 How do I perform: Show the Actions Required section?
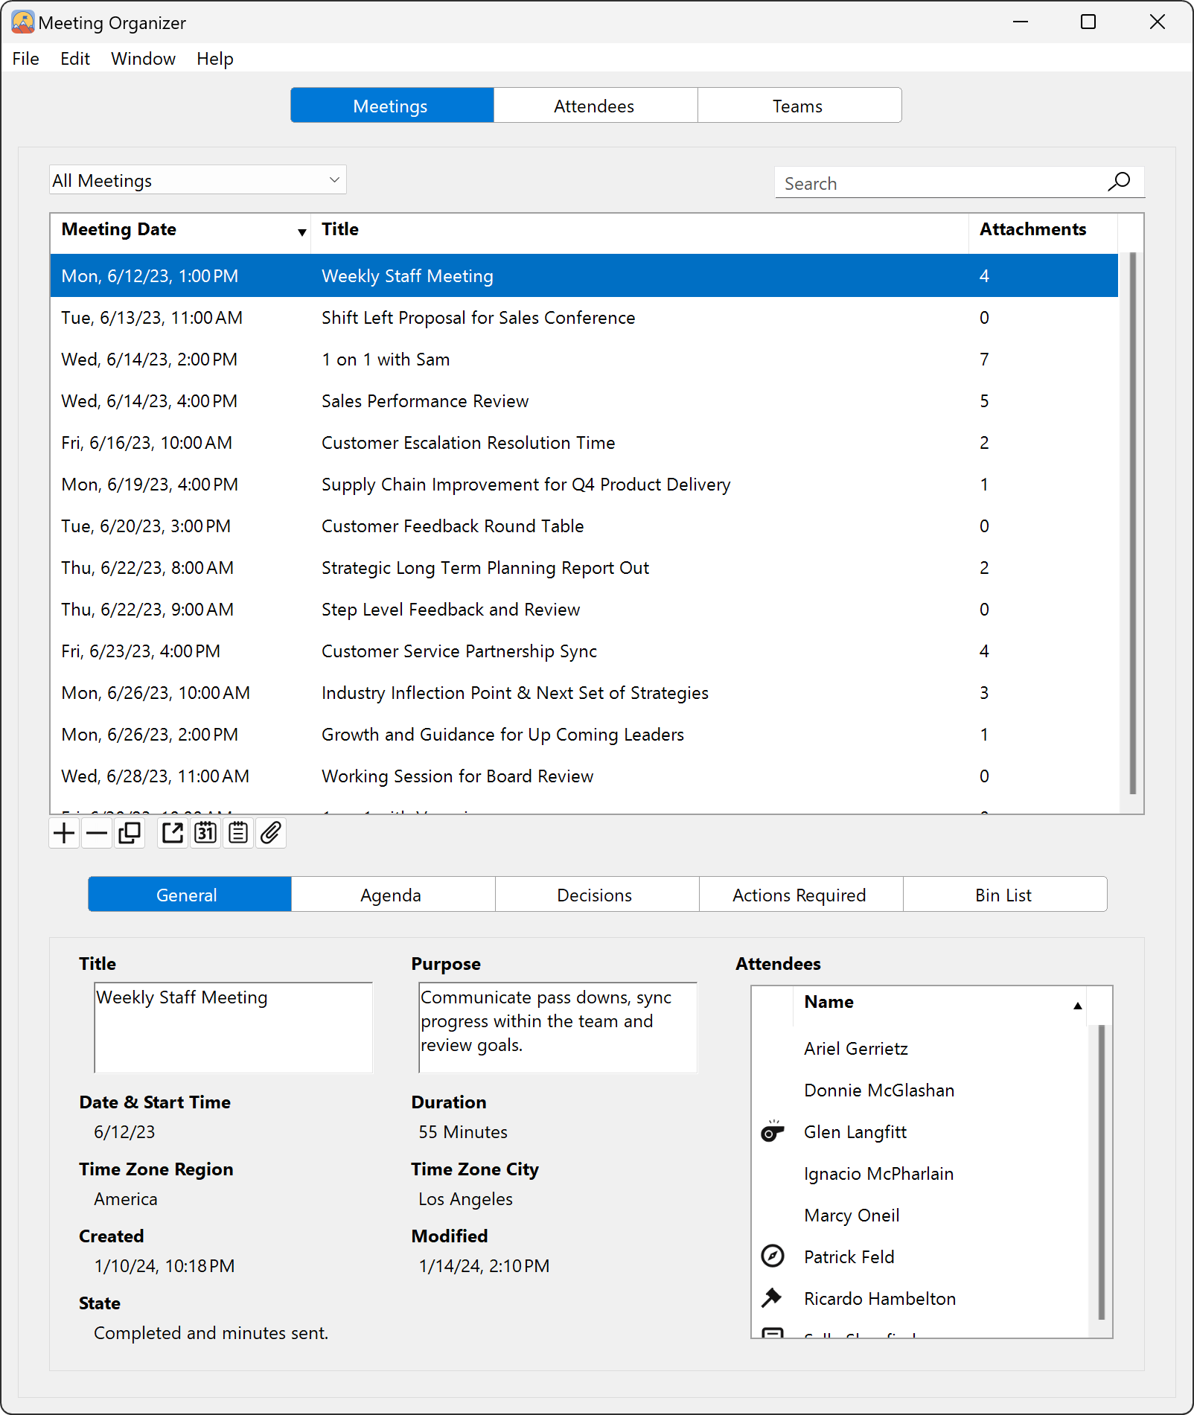799,894
